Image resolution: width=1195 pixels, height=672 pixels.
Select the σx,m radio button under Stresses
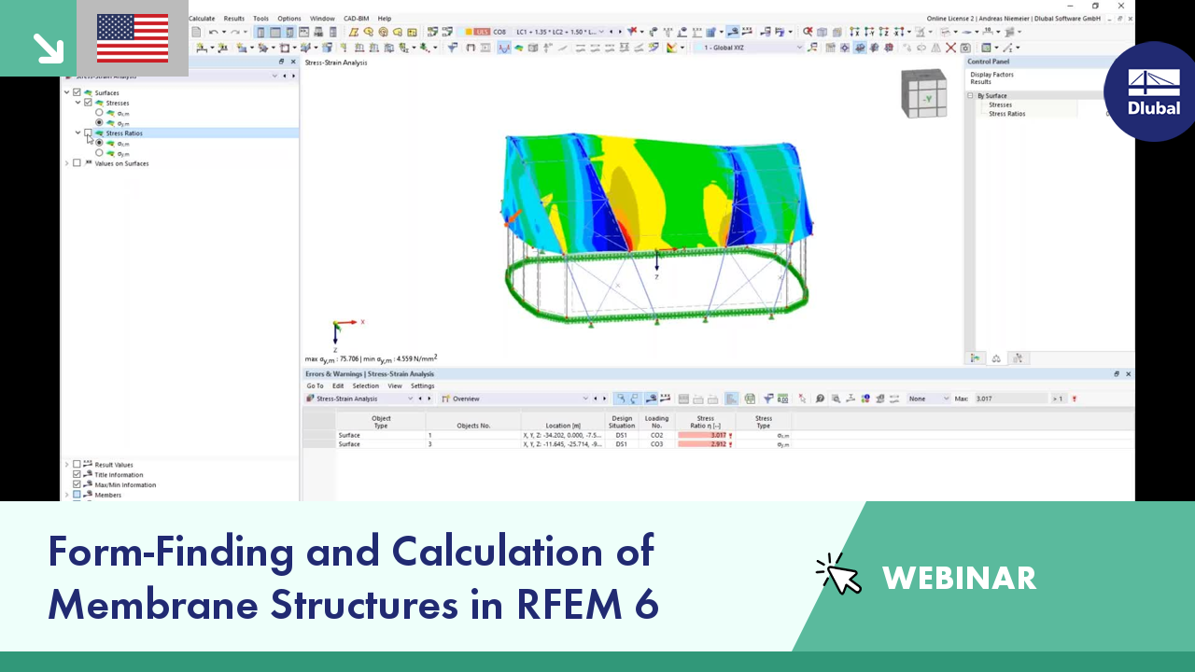(99, 113)
